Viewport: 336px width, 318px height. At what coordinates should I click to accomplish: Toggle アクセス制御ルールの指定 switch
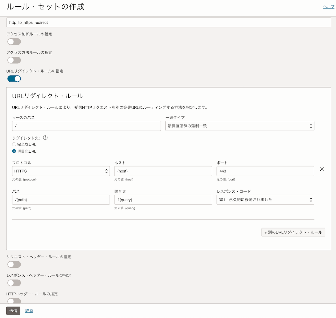point(14,42)
